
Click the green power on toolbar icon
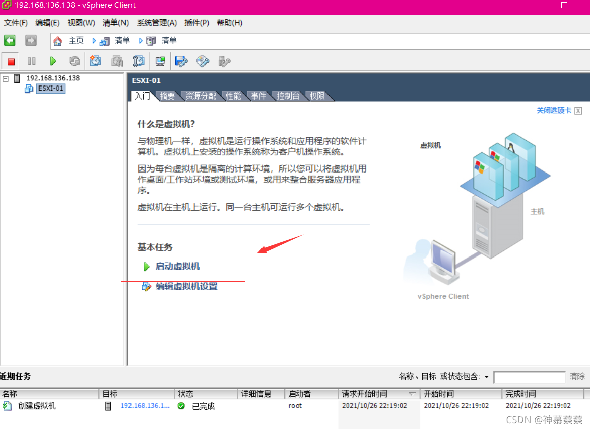click(53, 61)
